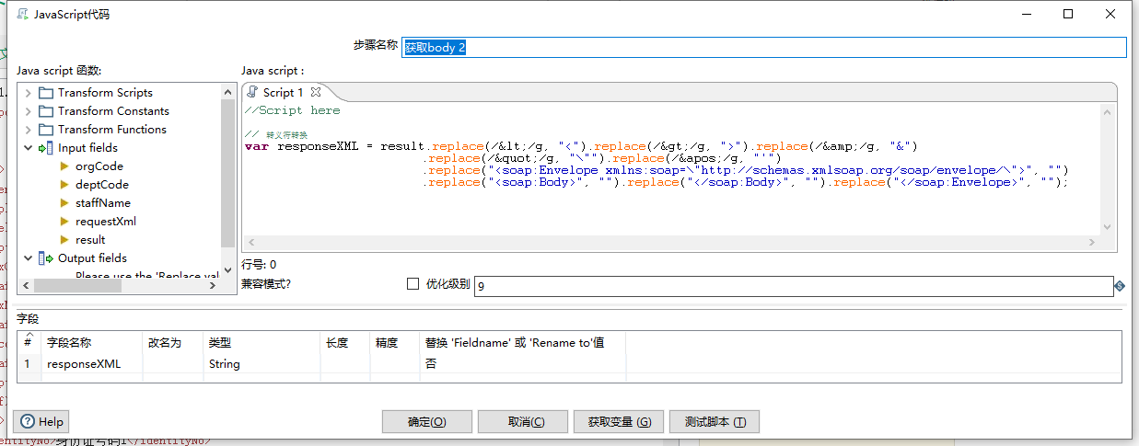Click the variable diamond icon beside optimization level
The image size is (1139, 446).
pyautogui.click(x=1120, y=286)
